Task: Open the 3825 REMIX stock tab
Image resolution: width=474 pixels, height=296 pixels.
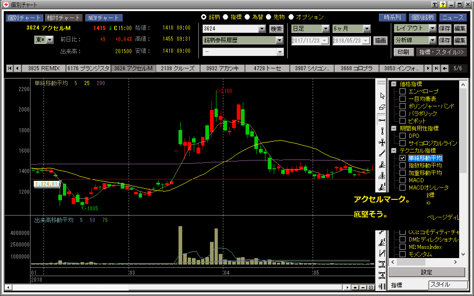Action: tap(44, 68)
